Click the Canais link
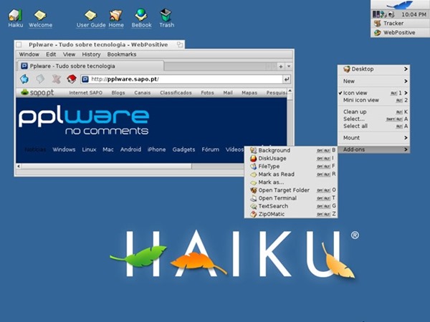 coord(143,93)
